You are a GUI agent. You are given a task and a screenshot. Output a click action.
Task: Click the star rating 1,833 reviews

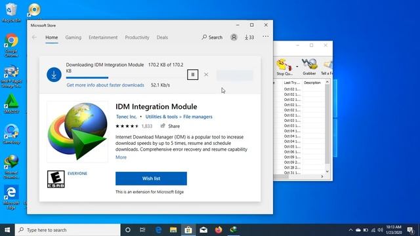pyautogui.click(x=134, y=126)
